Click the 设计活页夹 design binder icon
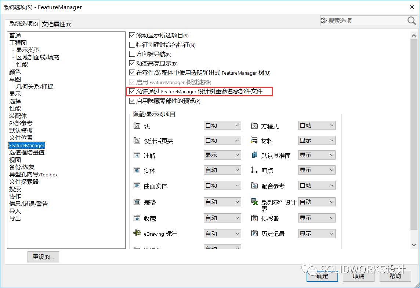The image size is (420, 288). (137, 141)
